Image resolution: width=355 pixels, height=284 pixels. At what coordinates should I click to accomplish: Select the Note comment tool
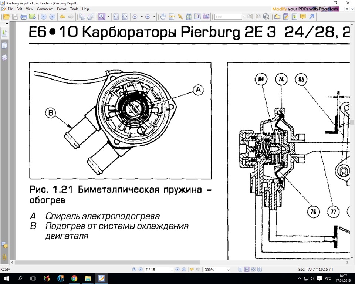pos(303,17)
